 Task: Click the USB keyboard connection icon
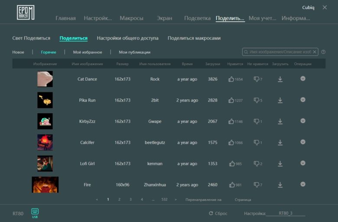pos(35,211)
